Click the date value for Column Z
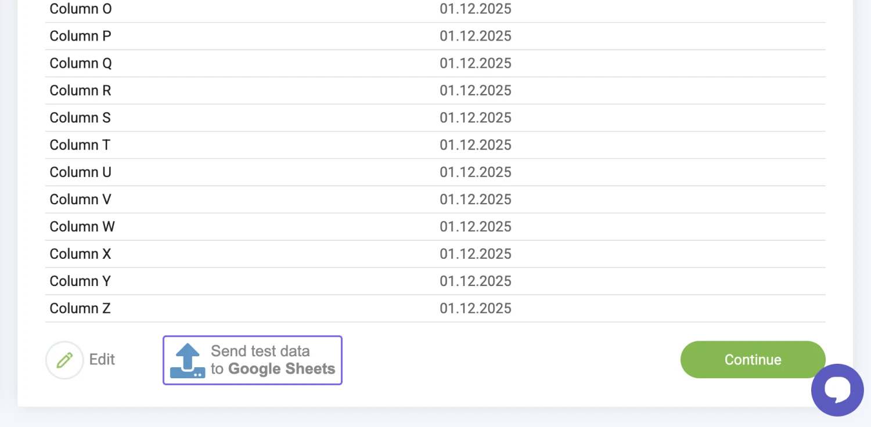Image resolution: width=871 pixels, height=427 pixels. (475, 309)
